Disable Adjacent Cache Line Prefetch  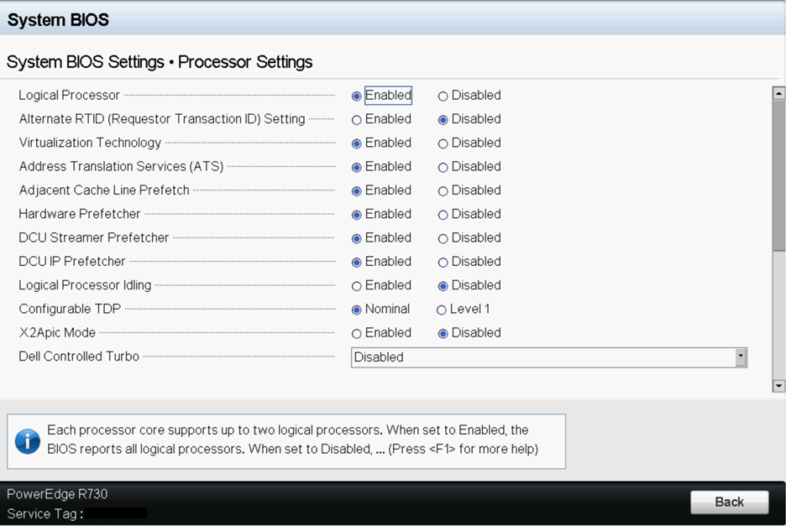click(x=443, y=191)
